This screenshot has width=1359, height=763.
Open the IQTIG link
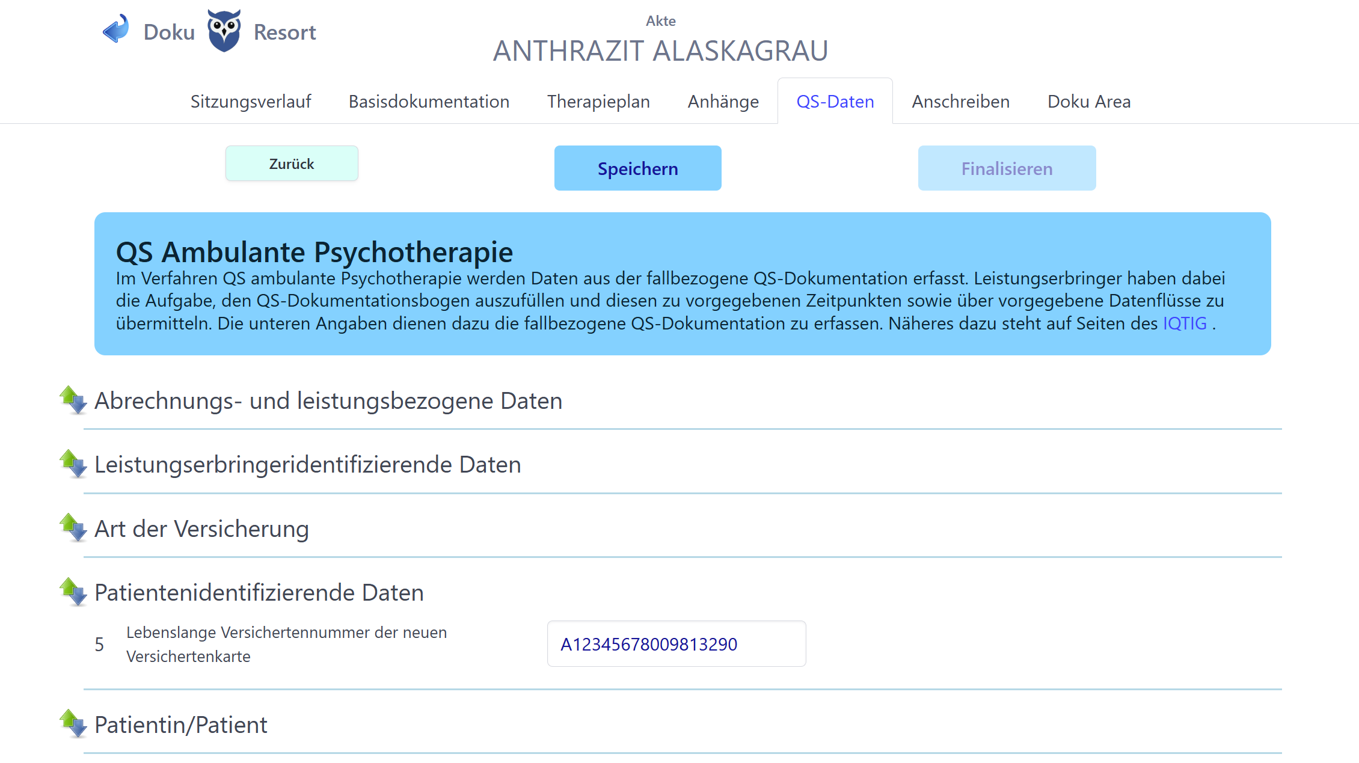pos(1184,323)
